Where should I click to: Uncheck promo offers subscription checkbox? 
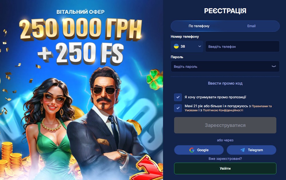point(178,97)
